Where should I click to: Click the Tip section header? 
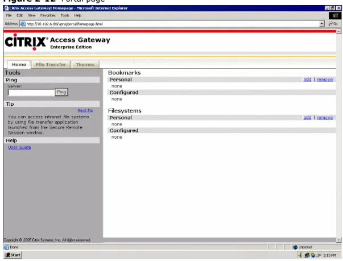click(52, 104)
